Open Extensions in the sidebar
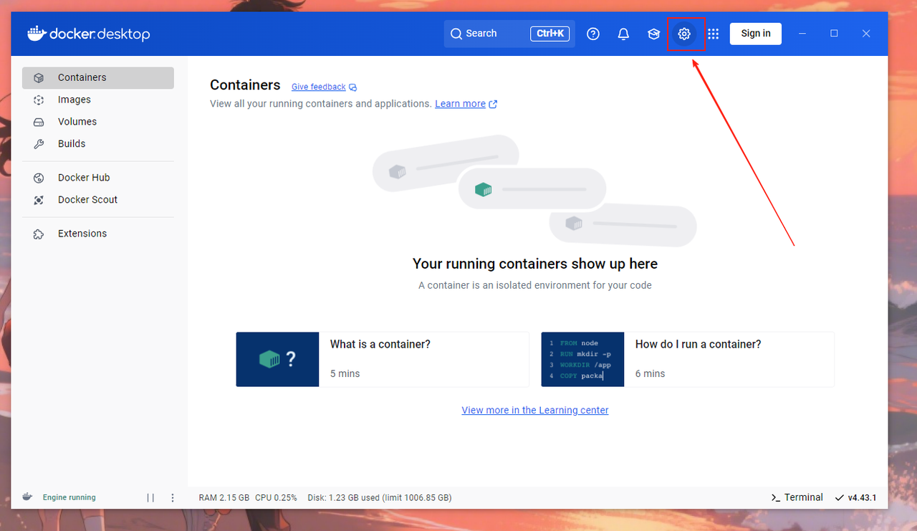Image resolution: width=917 pixels, height=531 pixels. point(82,234)
